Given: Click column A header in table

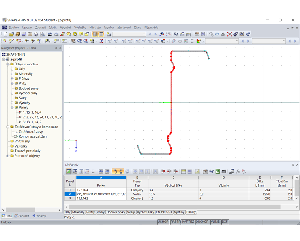Looking at the screenshot, I should (x=101, y=177).
